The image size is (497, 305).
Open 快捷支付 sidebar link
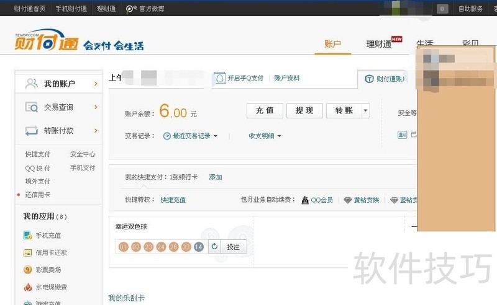[38, 154]
